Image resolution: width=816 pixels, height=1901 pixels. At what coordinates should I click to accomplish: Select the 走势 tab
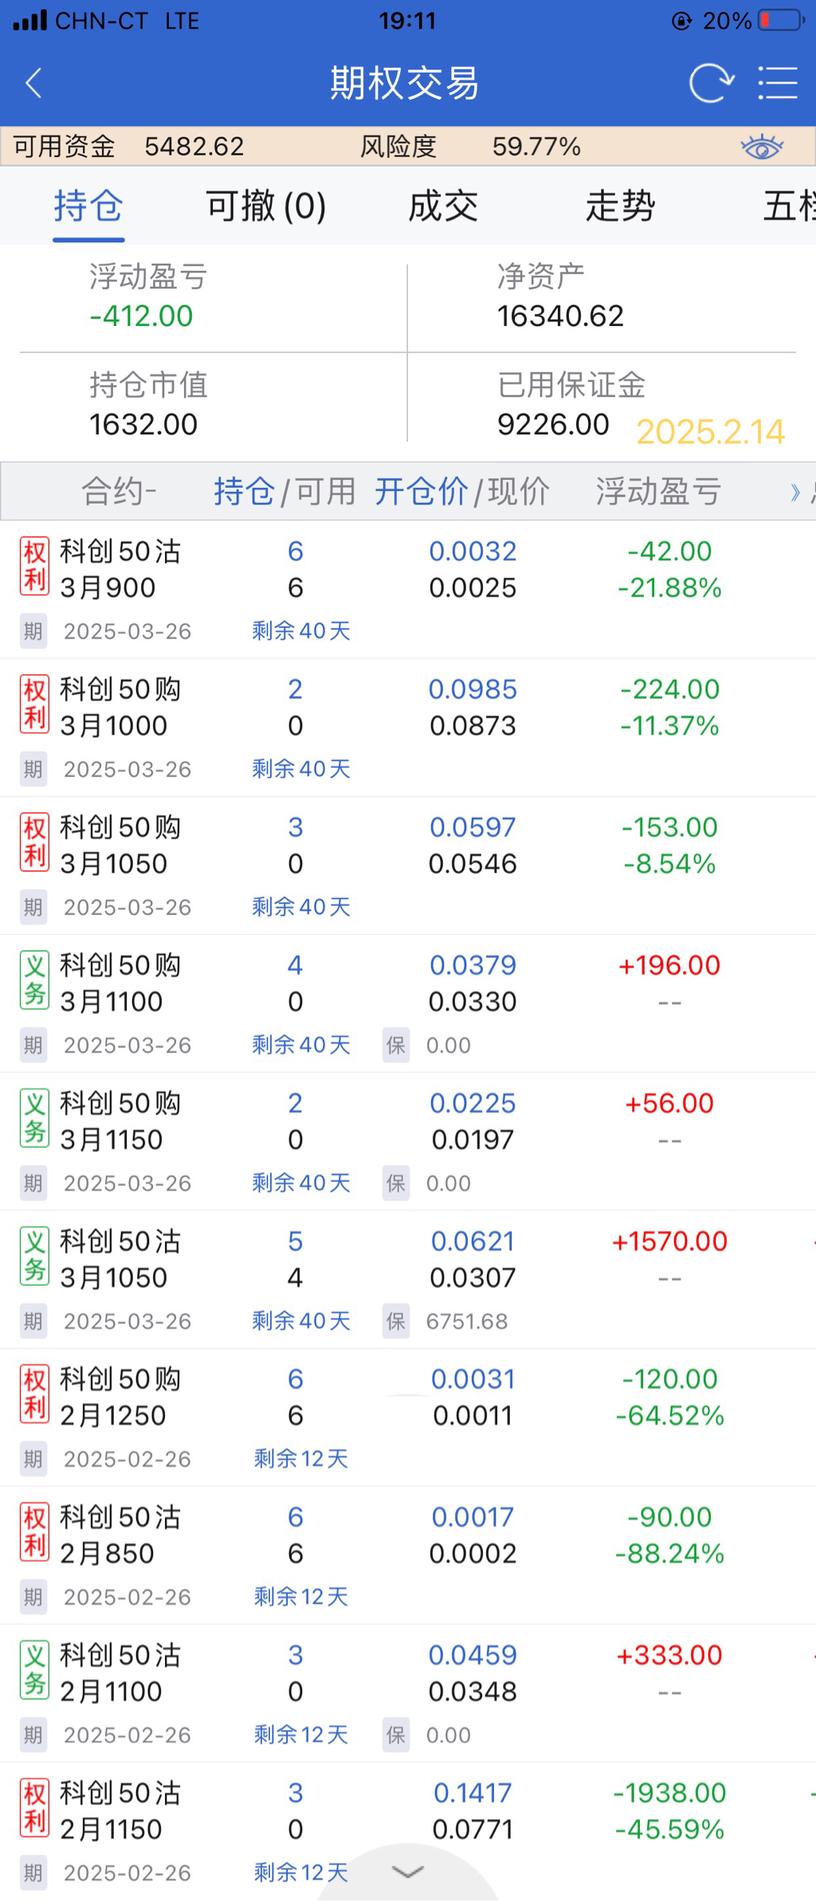click(620, 206)
